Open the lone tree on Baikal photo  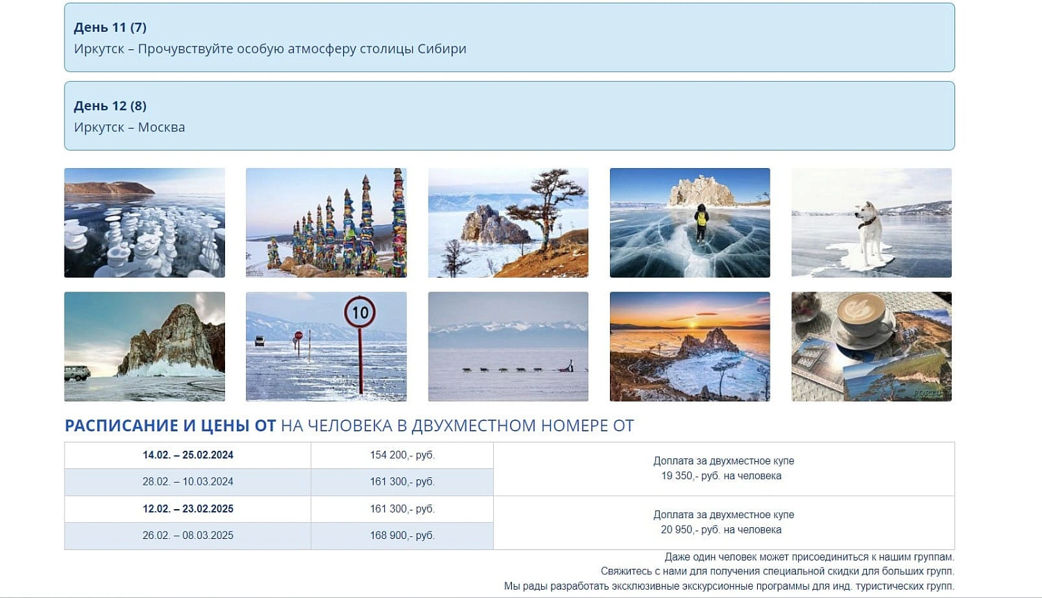point(508,222)
